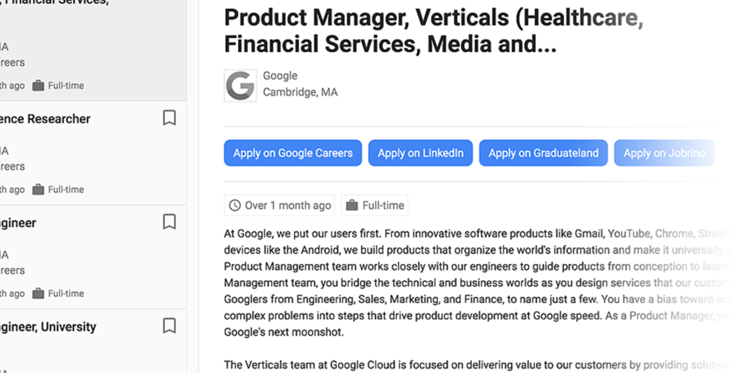746x373 pixels.
Task: Bookmark the Engineer, University job listing
Action: click(169, 326)
